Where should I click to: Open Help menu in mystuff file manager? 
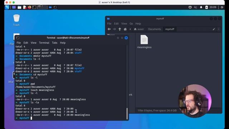[138, 24]
